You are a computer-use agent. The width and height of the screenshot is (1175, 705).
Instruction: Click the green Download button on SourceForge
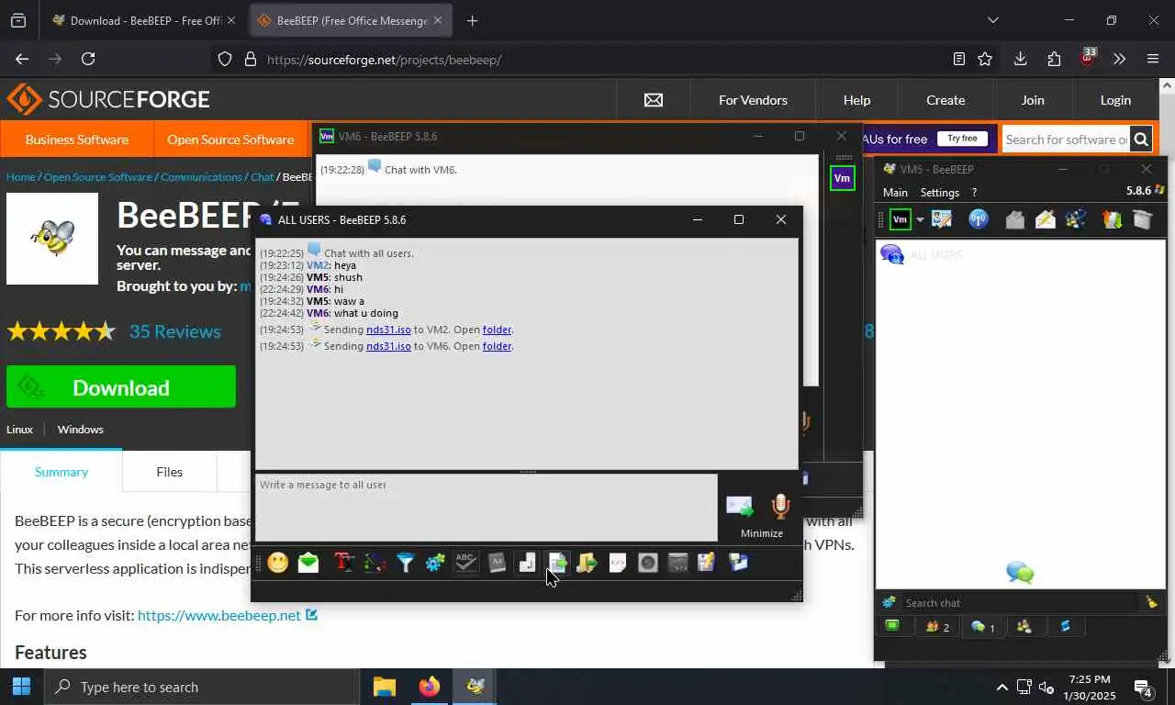coord(121,387)
